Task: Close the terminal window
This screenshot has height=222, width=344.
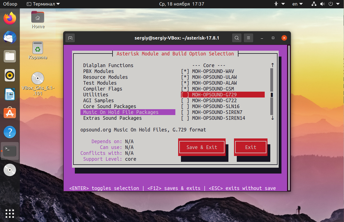Action: pyautogui.click(x=284, y=38)
